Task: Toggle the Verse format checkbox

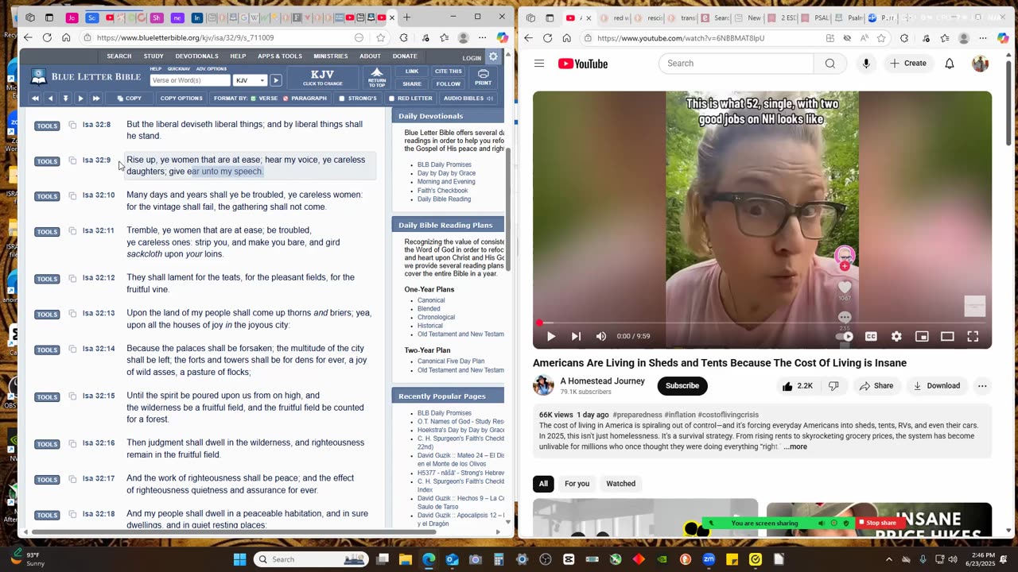Action: pos(254,99)
